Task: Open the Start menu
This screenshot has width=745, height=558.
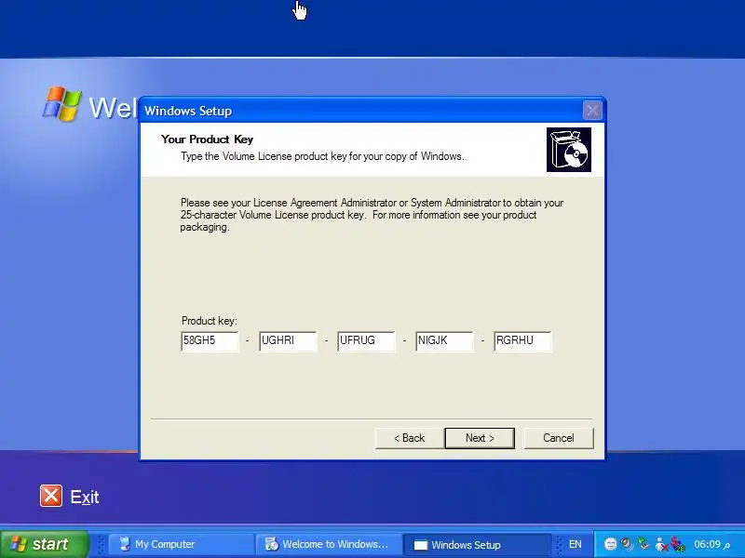Action: 44,544
